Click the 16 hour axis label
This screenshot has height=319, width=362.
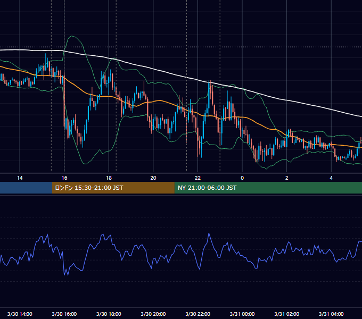tap(64, 178)
